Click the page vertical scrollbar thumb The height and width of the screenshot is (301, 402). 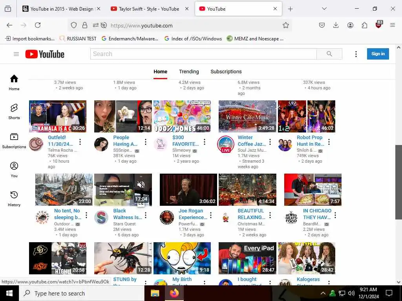(398, 182)
